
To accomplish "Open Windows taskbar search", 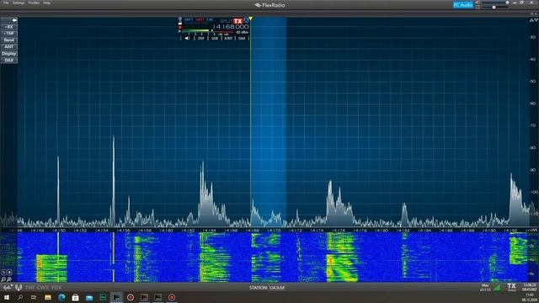I will 20,297.
